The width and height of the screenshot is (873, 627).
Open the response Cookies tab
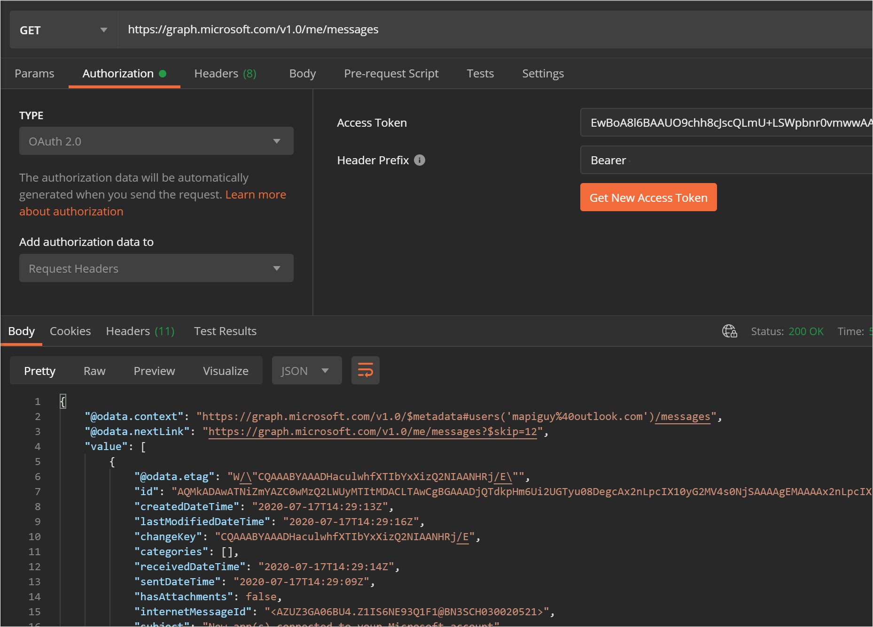click(x=70, y=331)
